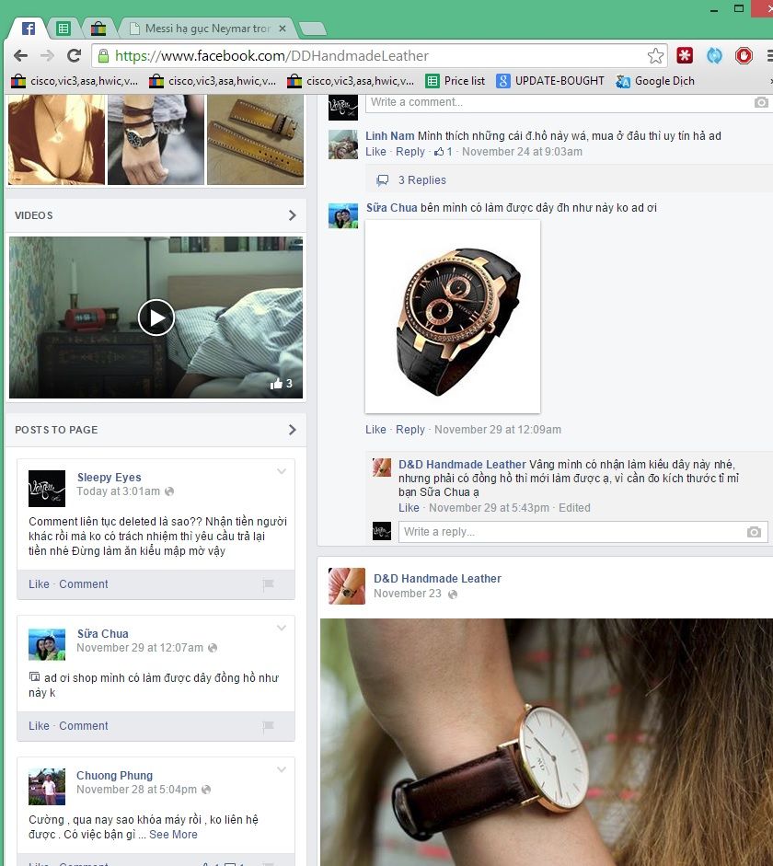The image size is (773, 866).
Task: Open dropdown arrow on Sleepy Eyes post
Action: coord(282,472)
